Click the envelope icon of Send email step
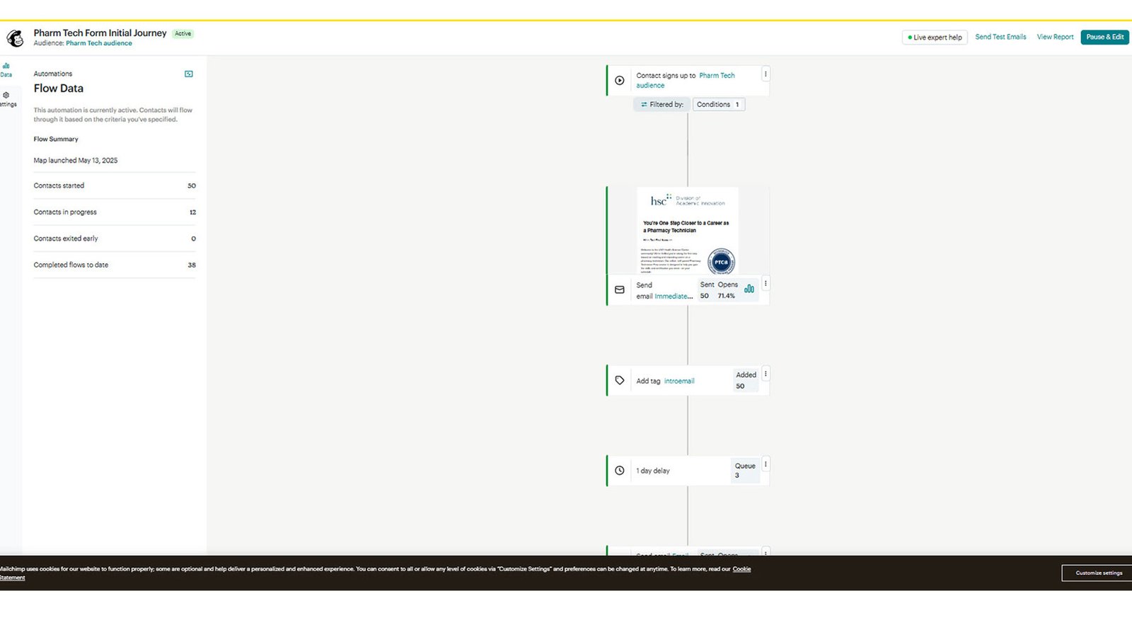 (620, 289)
